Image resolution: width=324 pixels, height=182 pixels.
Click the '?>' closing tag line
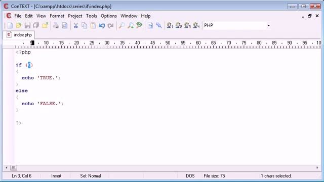pyautogui.click(x=19, y=123)
